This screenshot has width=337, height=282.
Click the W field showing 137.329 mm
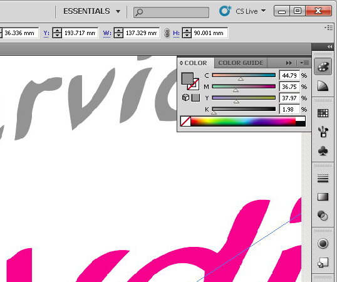pyautogui.click(x=141, y=33)
